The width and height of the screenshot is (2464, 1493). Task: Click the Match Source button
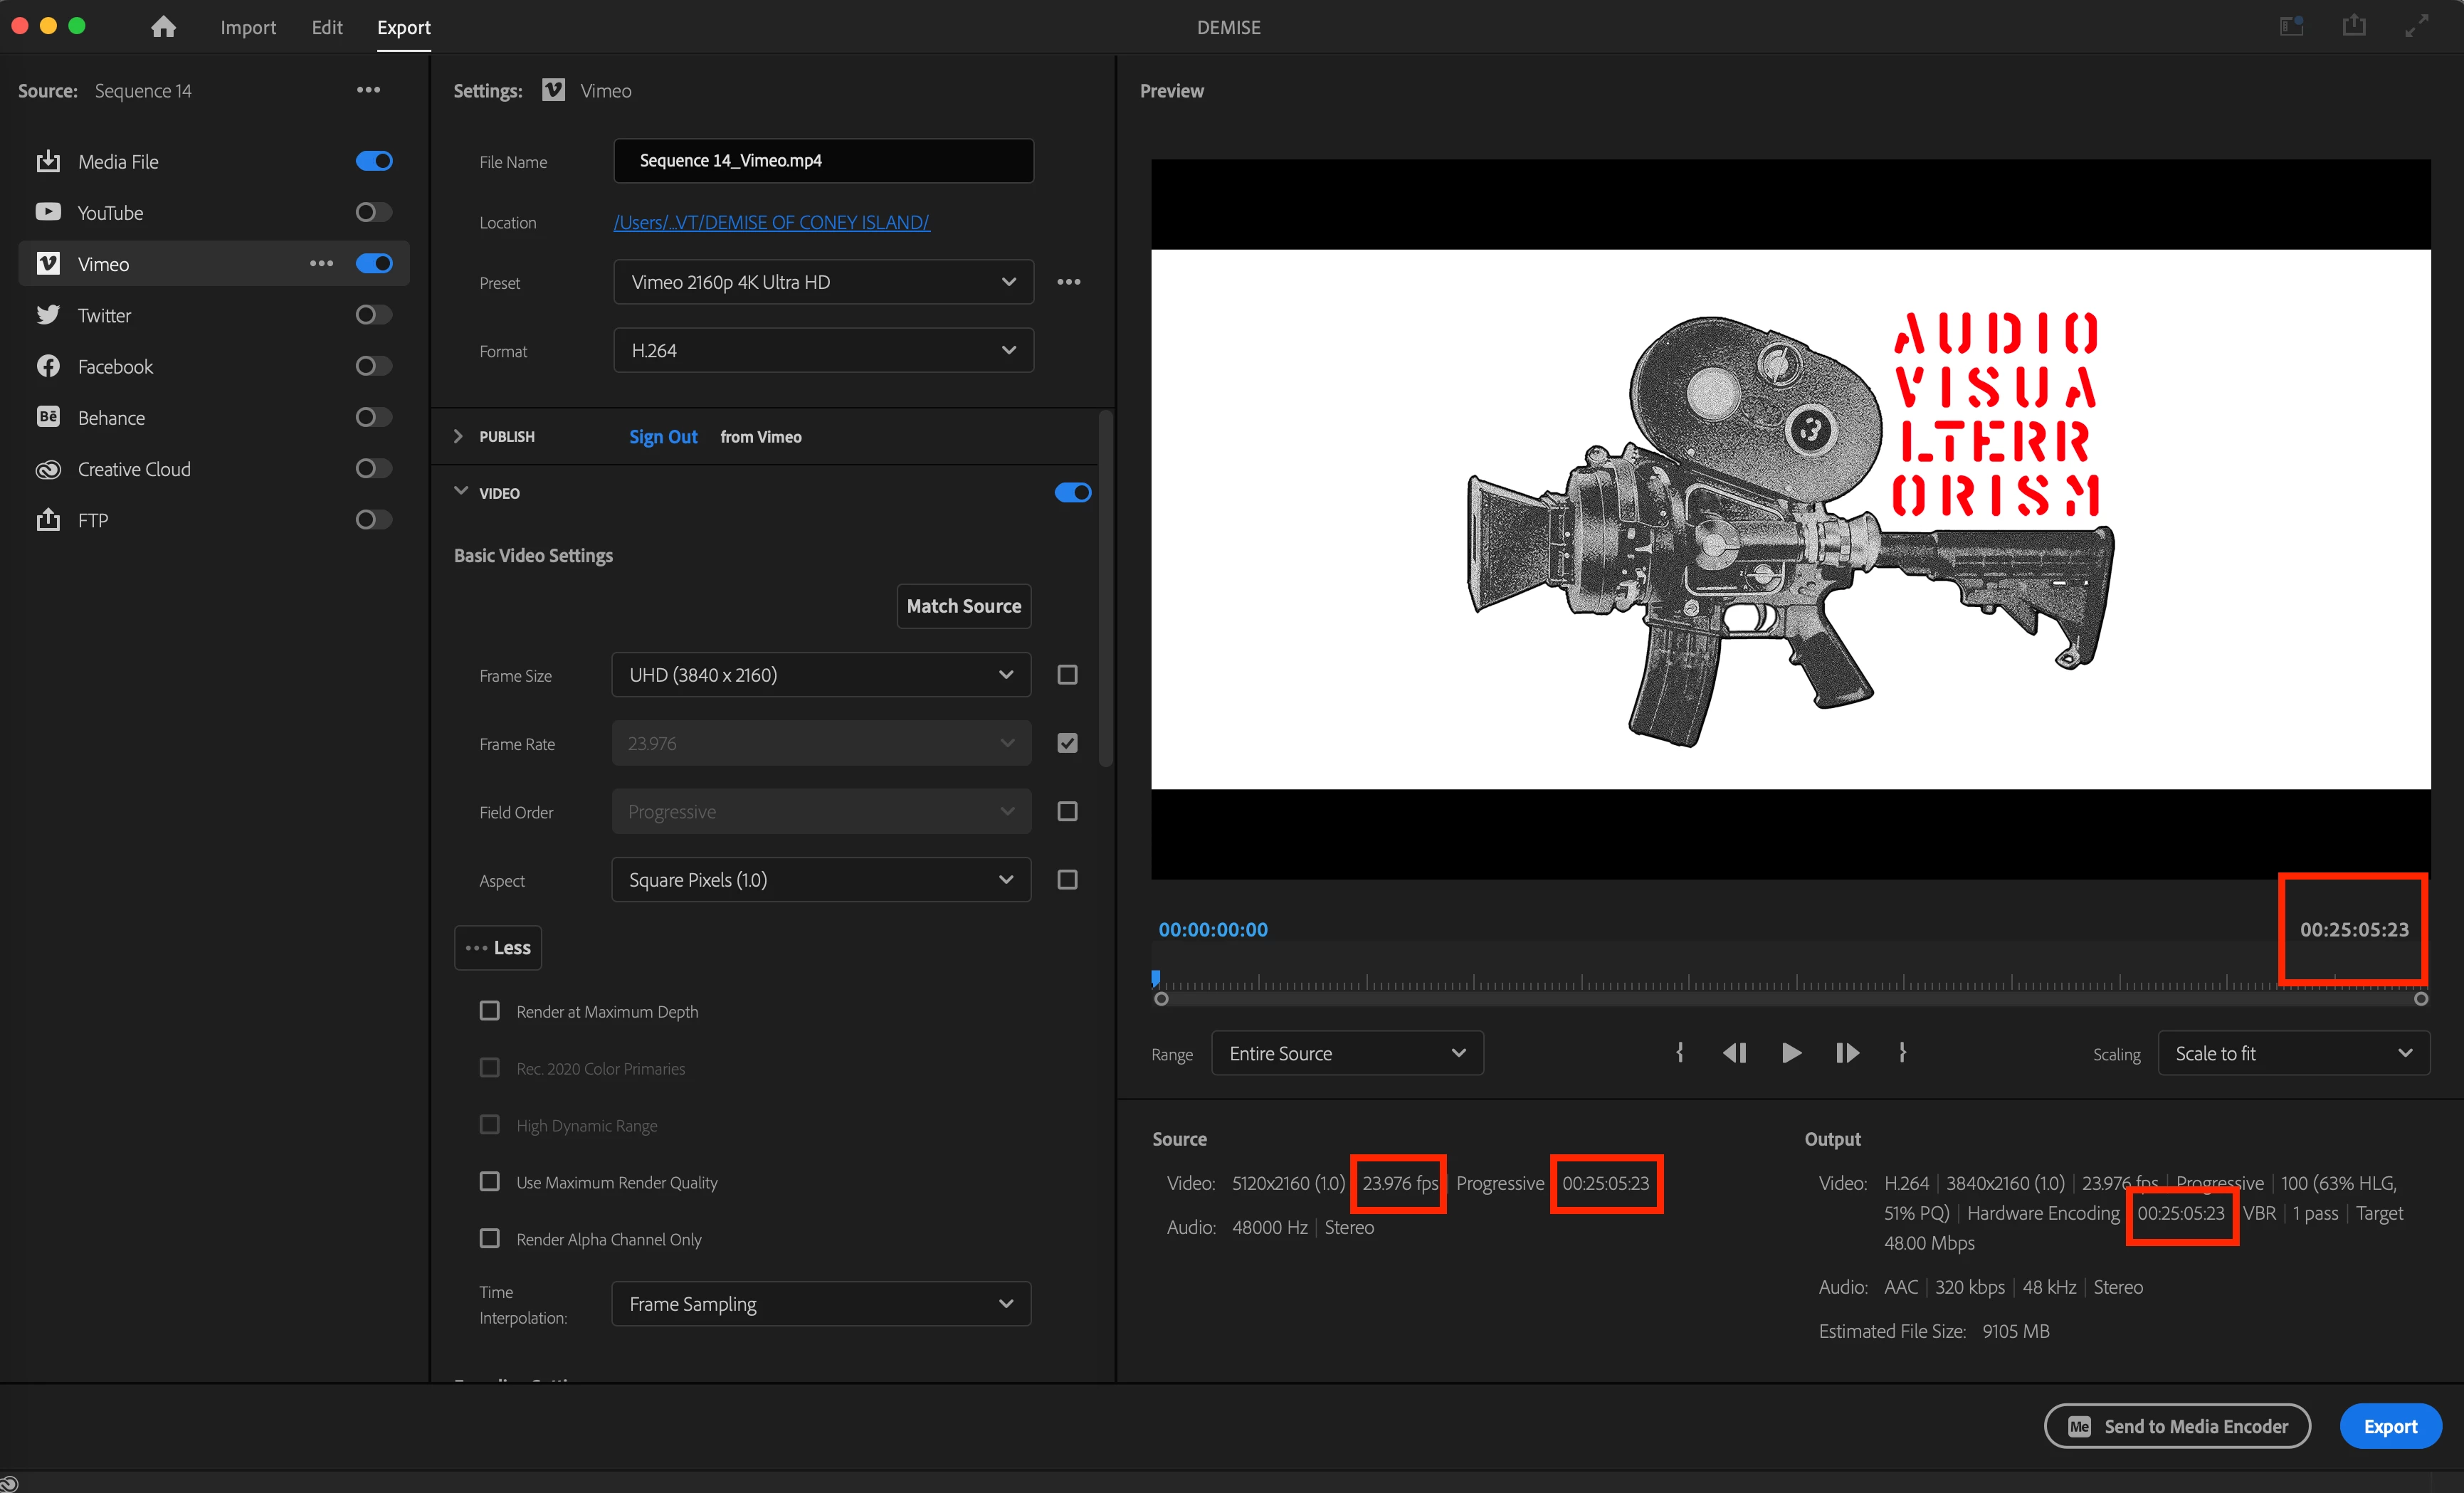point(963,606)
